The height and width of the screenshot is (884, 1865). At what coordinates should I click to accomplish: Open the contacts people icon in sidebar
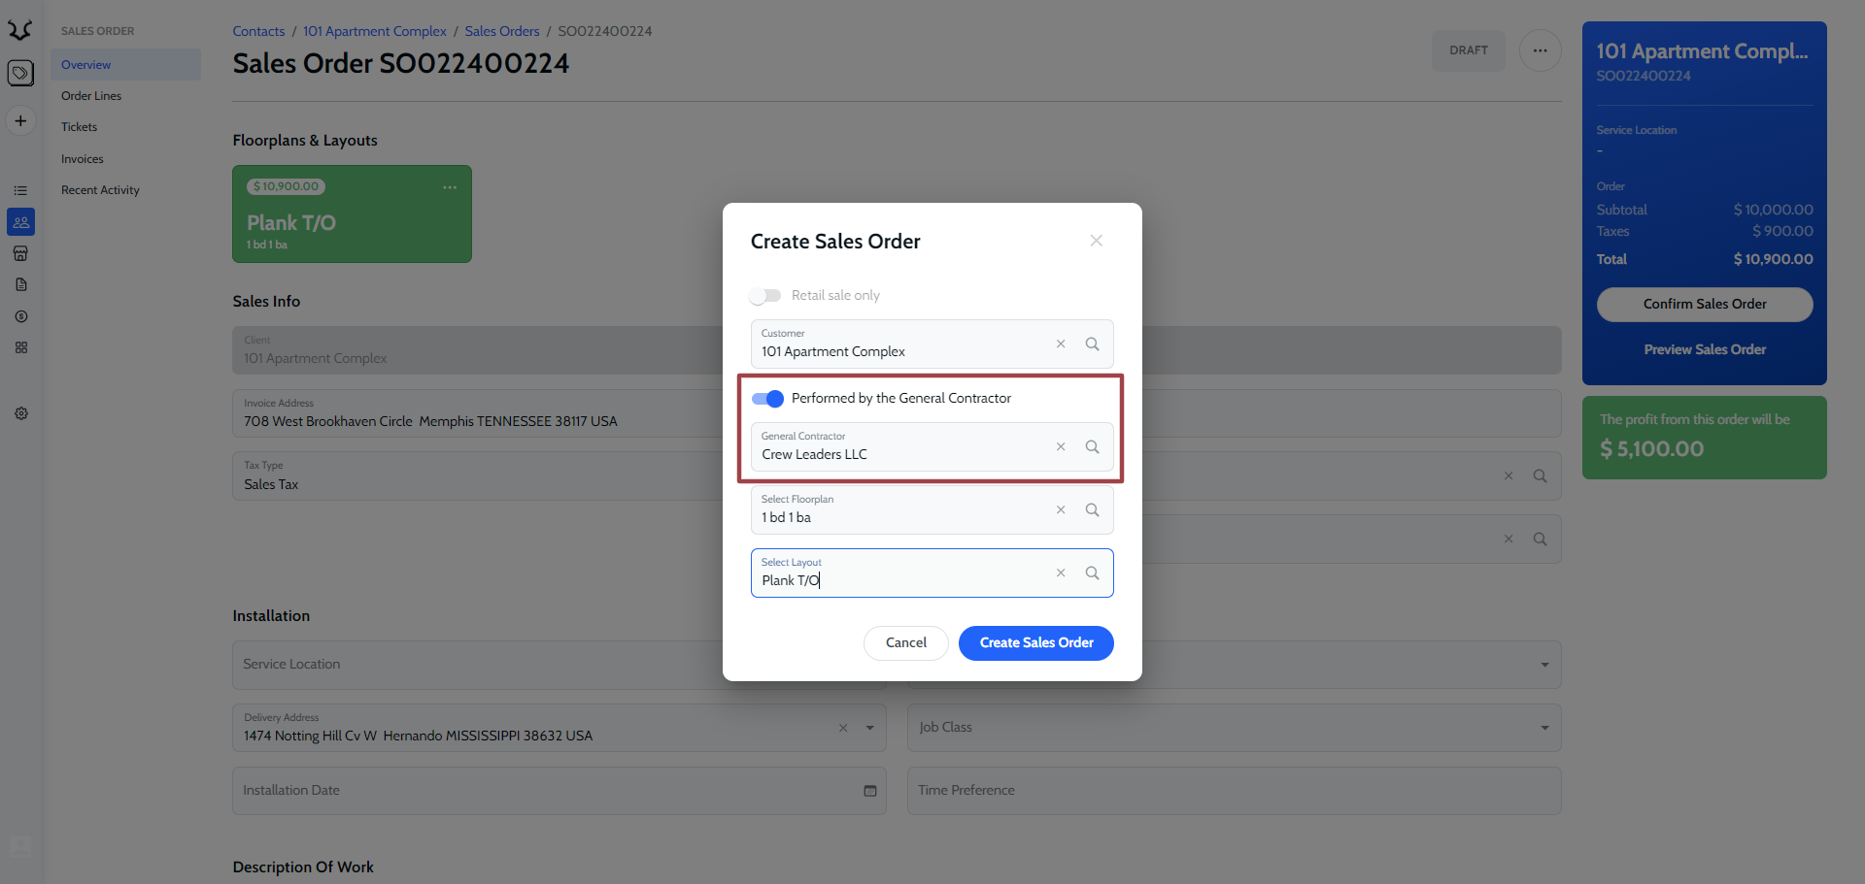click(20, 222)
